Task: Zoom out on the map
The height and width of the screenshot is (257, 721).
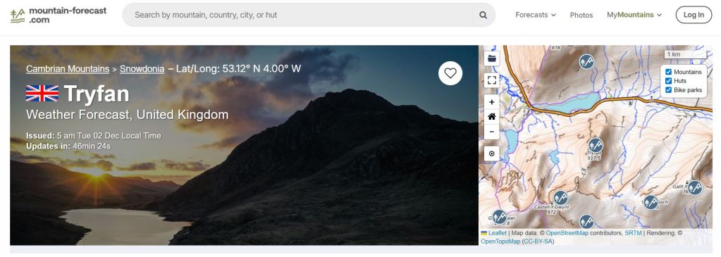Action: click(491, 132)
